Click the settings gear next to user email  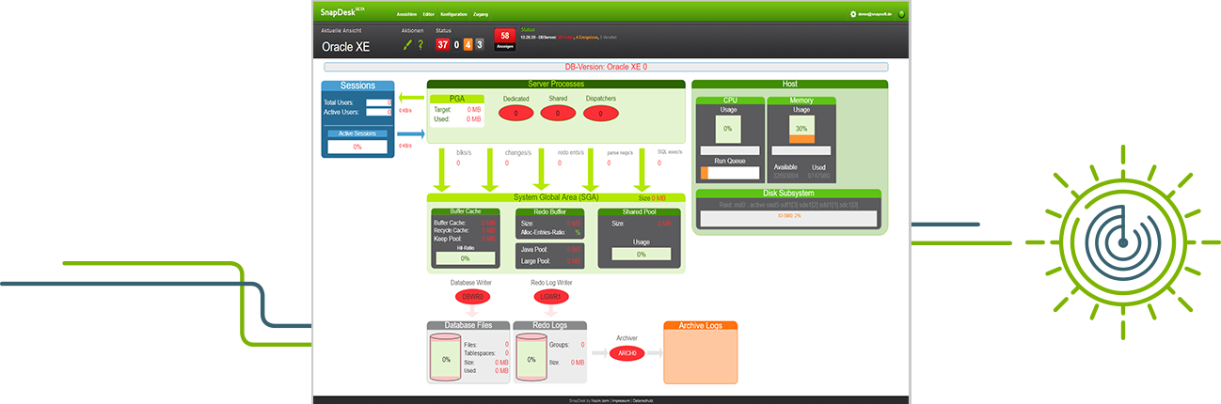(853, 14)
